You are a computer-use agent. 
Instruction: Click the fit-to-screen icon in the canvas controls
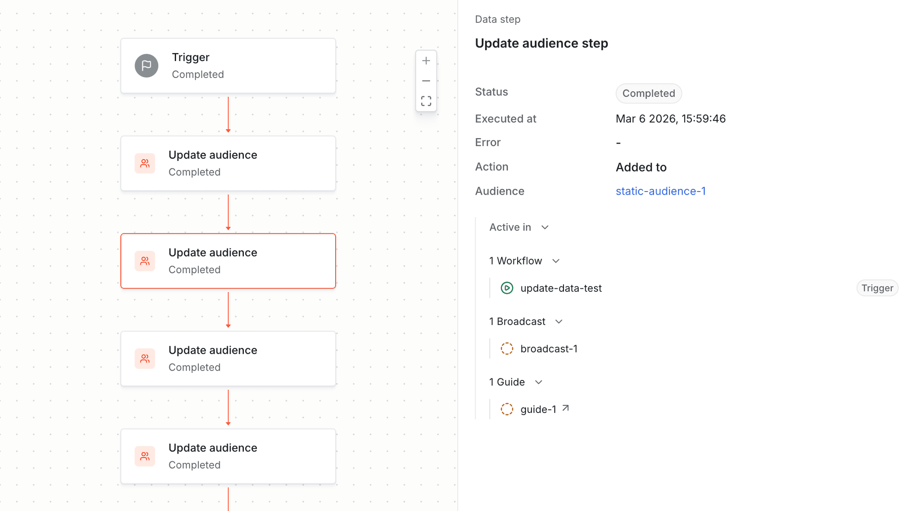pos(426,101)
